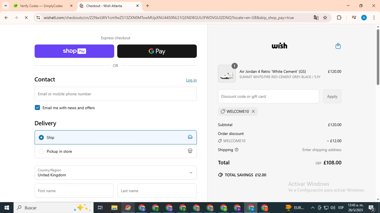
Task: Click the Log in link
Action: point(191,80)
